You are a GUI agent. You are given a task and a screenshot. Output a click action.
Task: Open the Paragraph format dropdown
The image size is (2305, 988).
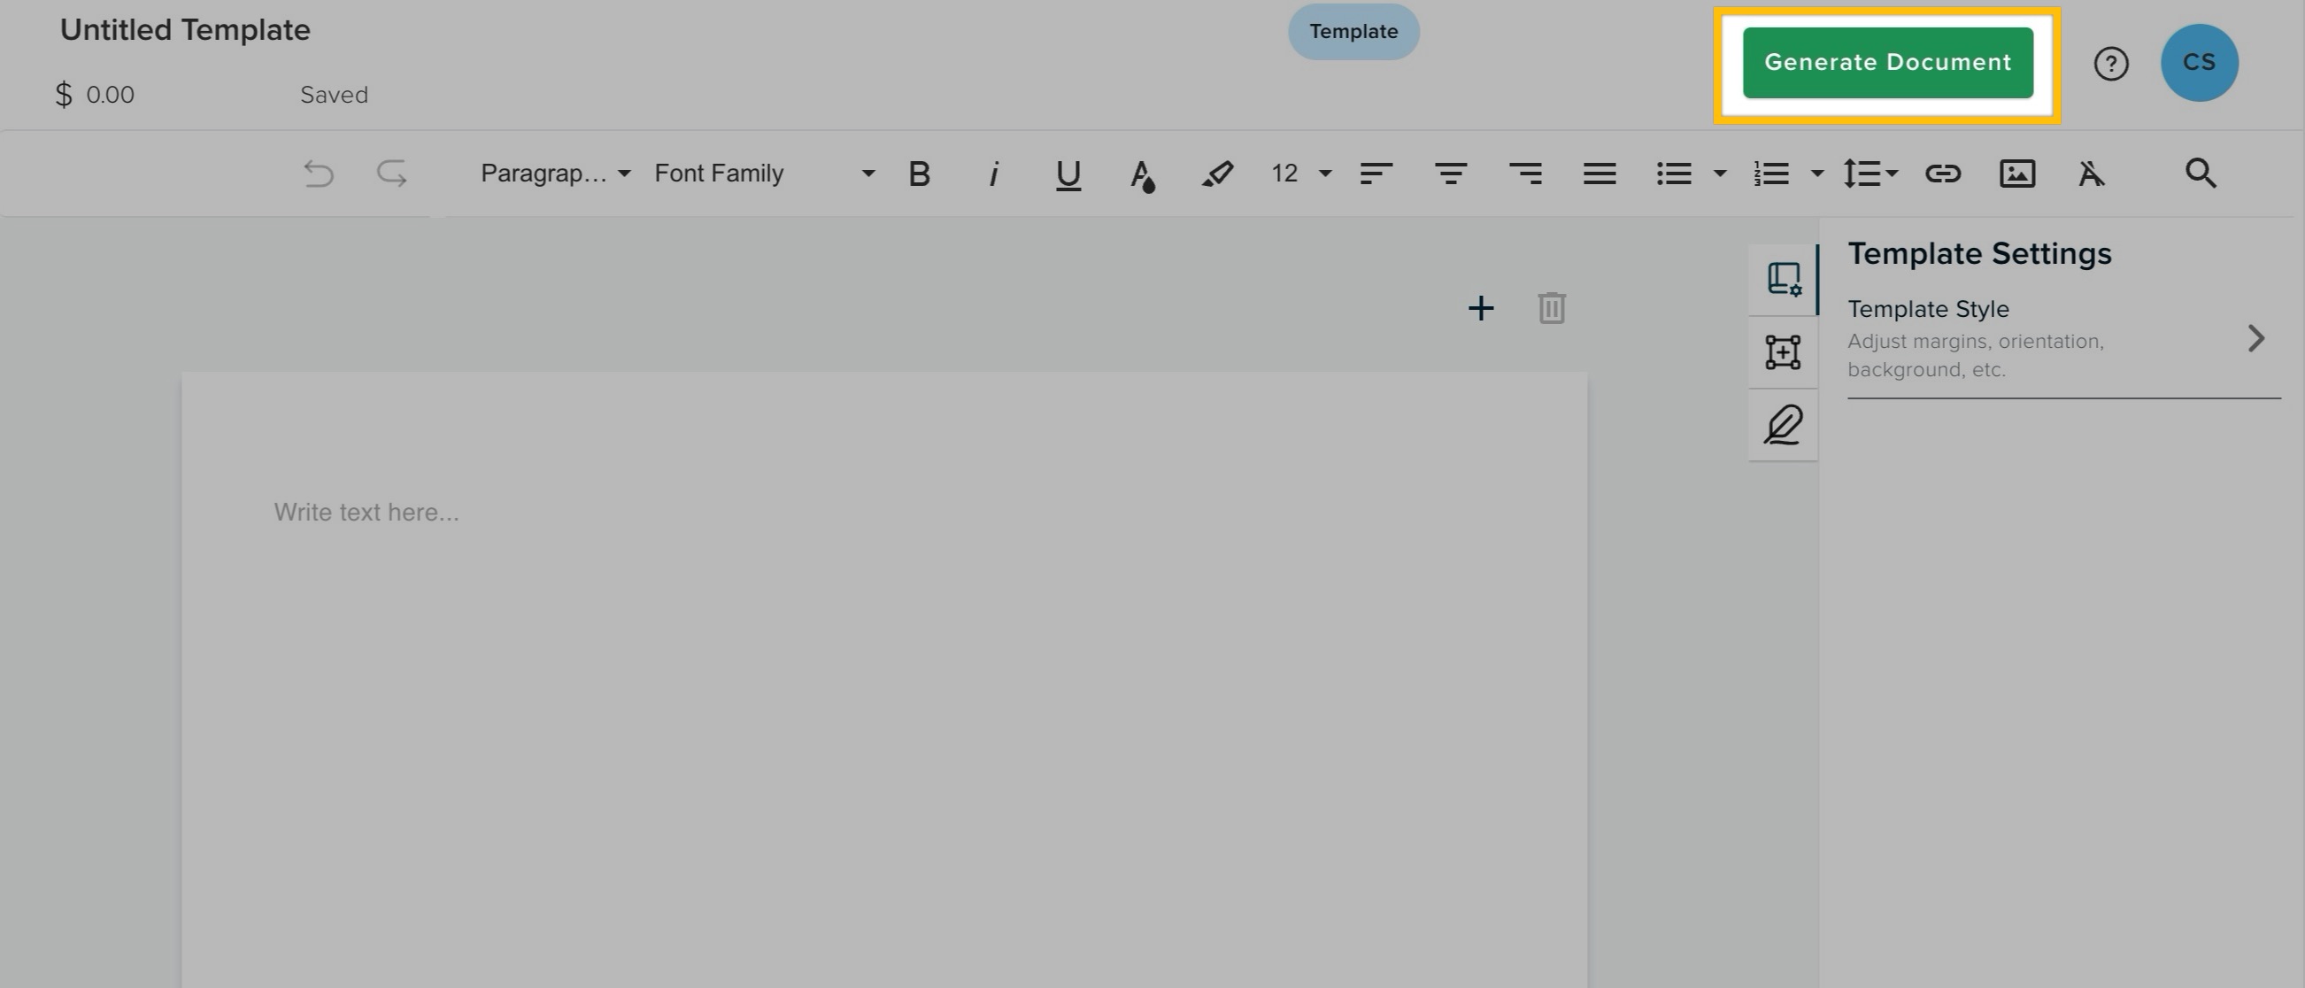pos(555,173)
